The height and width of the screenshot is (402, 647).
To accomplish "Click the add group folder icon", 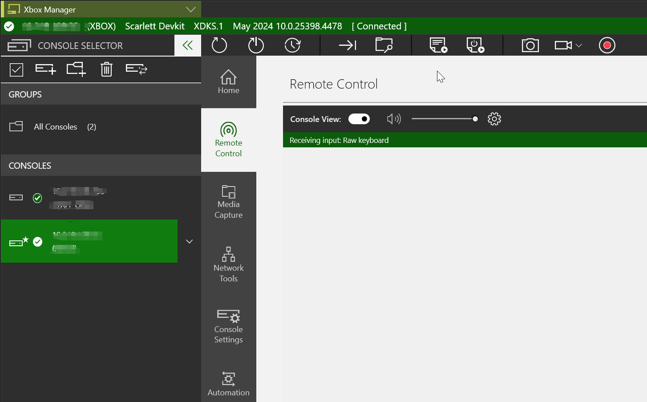I will coord(76,69).
